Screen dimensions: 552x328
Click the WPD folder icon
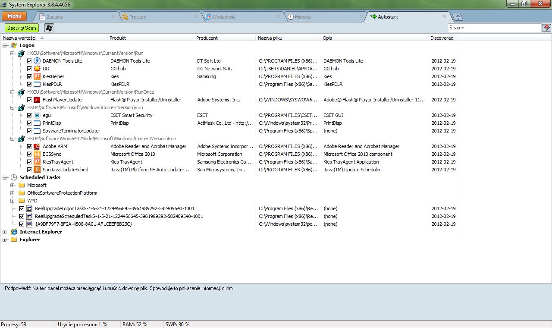coord(21,201)
